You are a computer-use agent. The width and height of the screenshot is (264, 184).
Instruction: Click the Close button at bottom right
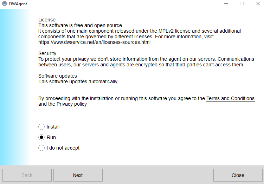click(x=238, y=175)
